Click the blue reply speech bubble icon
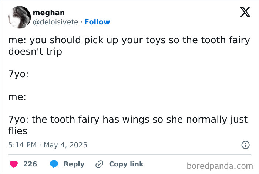259x174 pixels. [54, 164]
